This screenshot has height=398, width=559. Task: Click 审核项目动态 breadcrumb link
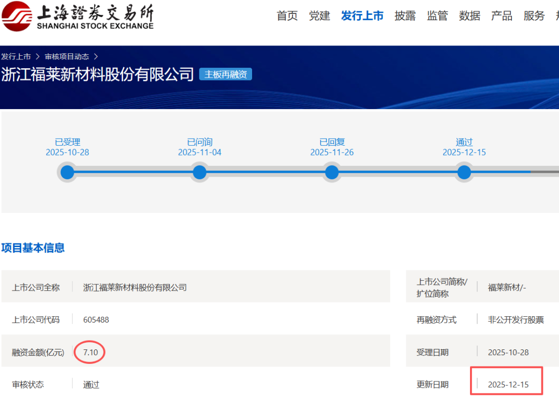[x=67, y=56]
